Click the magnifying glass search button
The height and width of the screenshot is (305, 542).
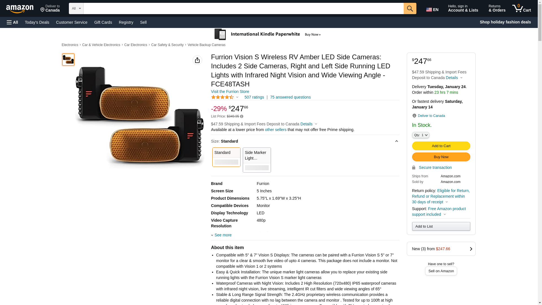coord(410,8)
